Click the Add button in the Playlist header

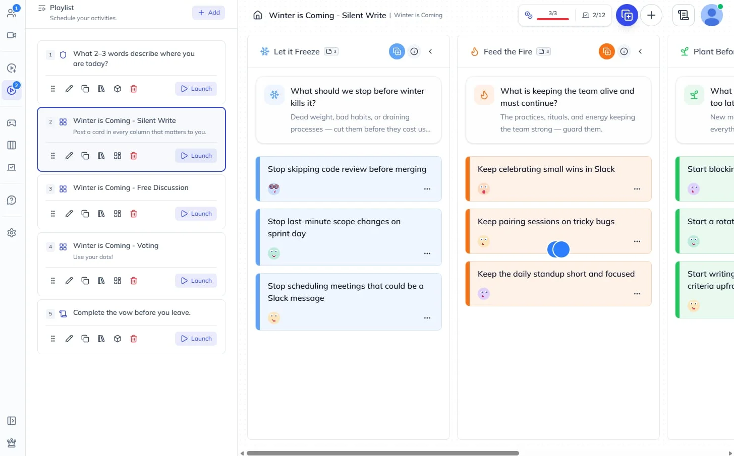pos(208,13)
